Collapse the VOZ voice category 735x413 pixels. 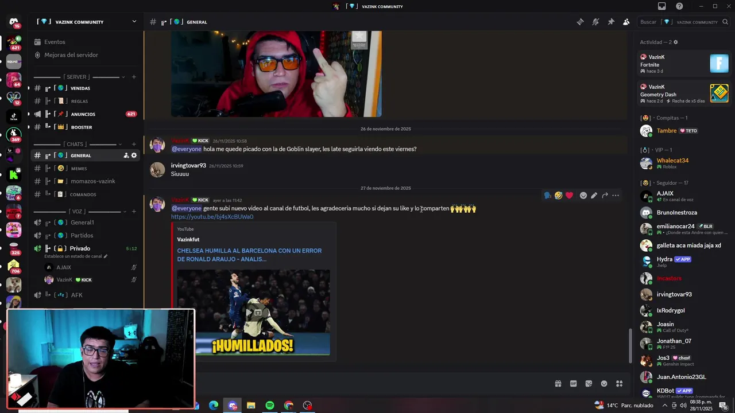76,211
